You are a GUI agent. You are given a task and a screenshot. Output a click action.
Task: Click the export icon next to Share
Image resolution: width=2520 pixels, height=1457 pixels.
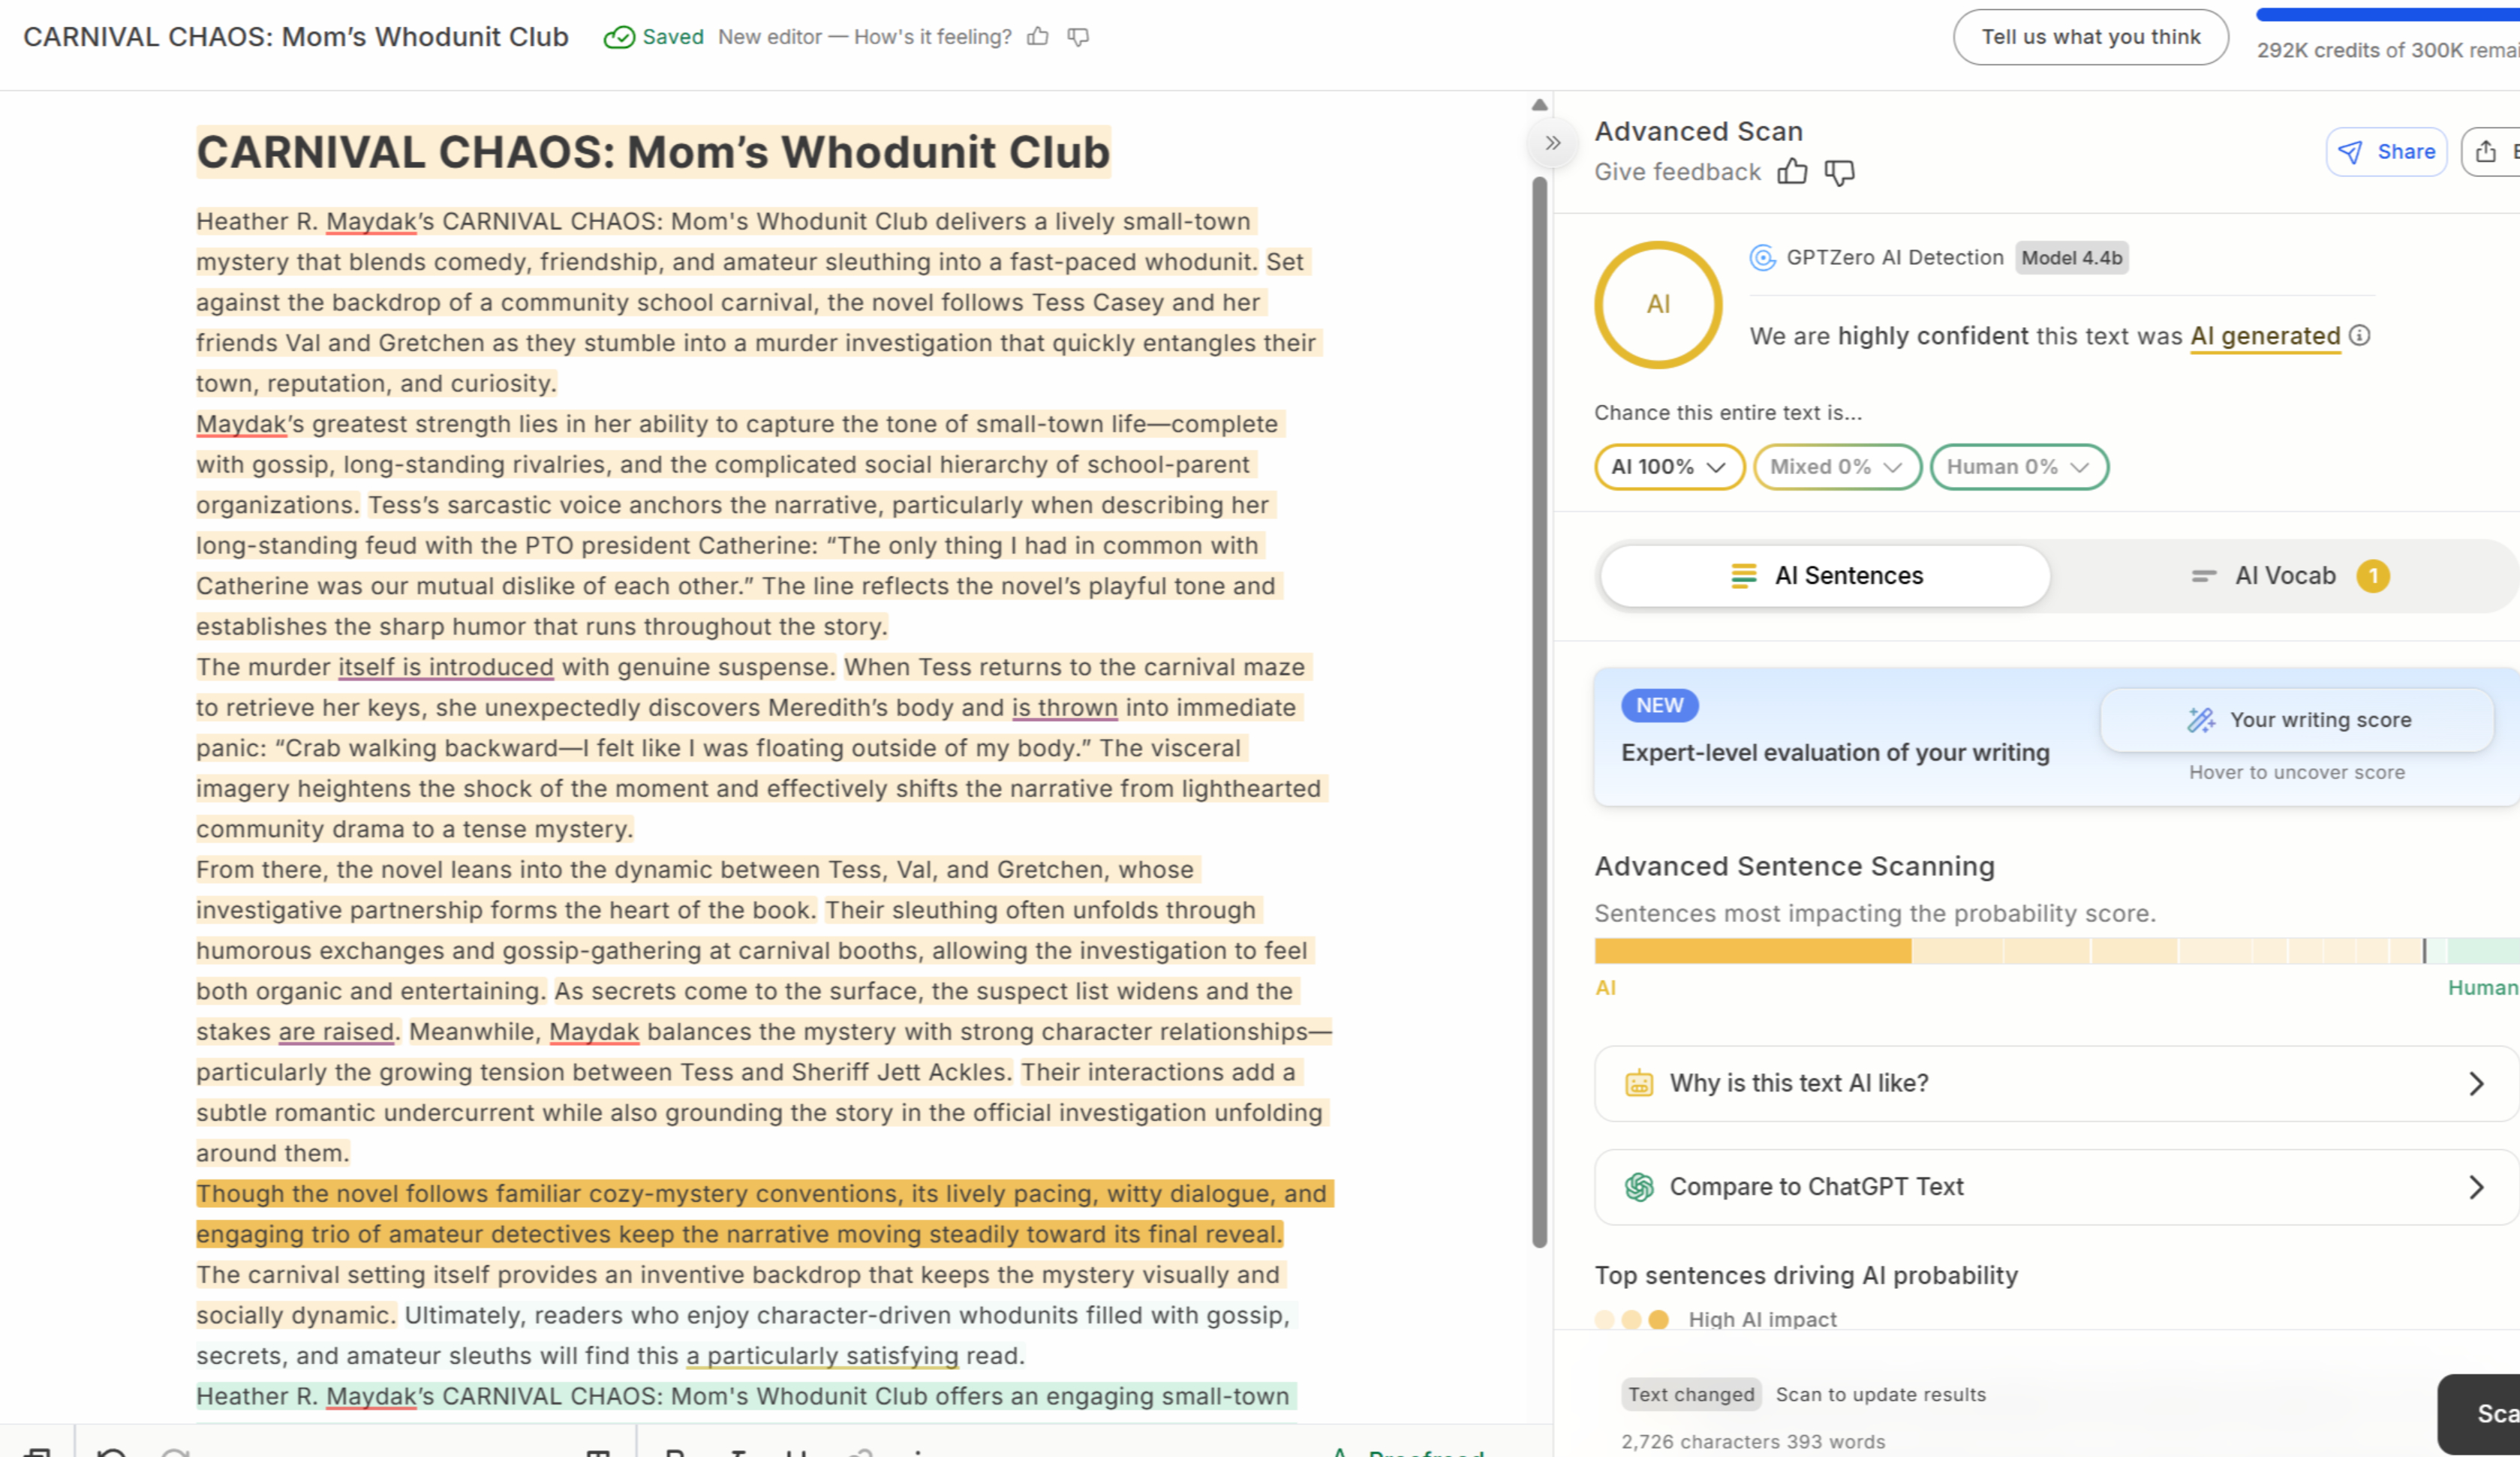coord(2487,152)
